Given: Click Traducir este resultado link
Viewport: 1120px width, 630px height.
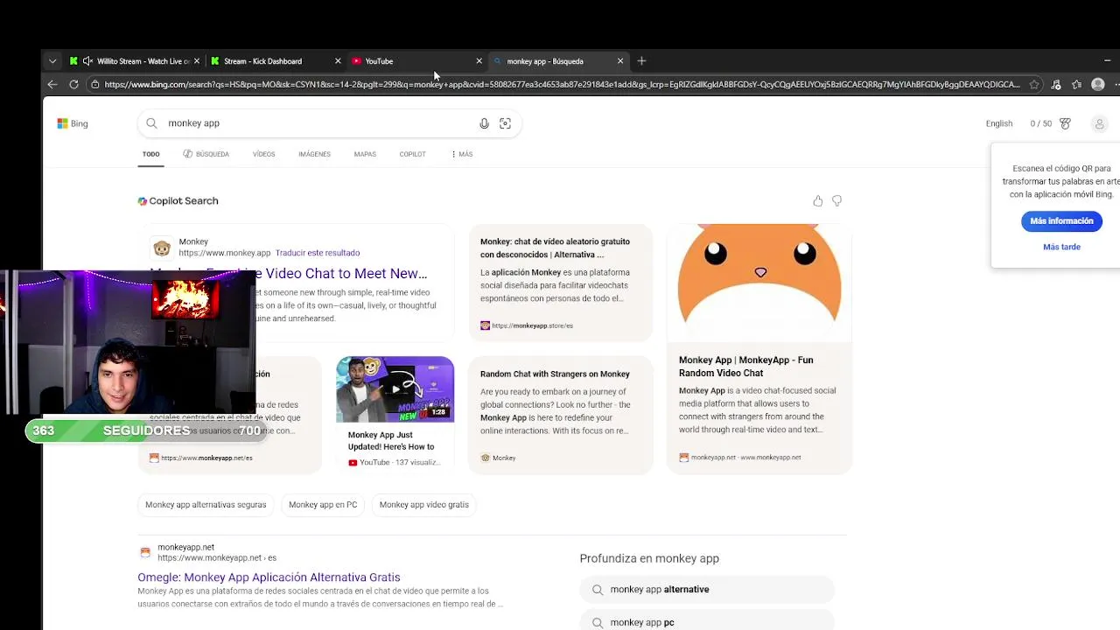Looking at the screenshot, I should click(318, 253).
